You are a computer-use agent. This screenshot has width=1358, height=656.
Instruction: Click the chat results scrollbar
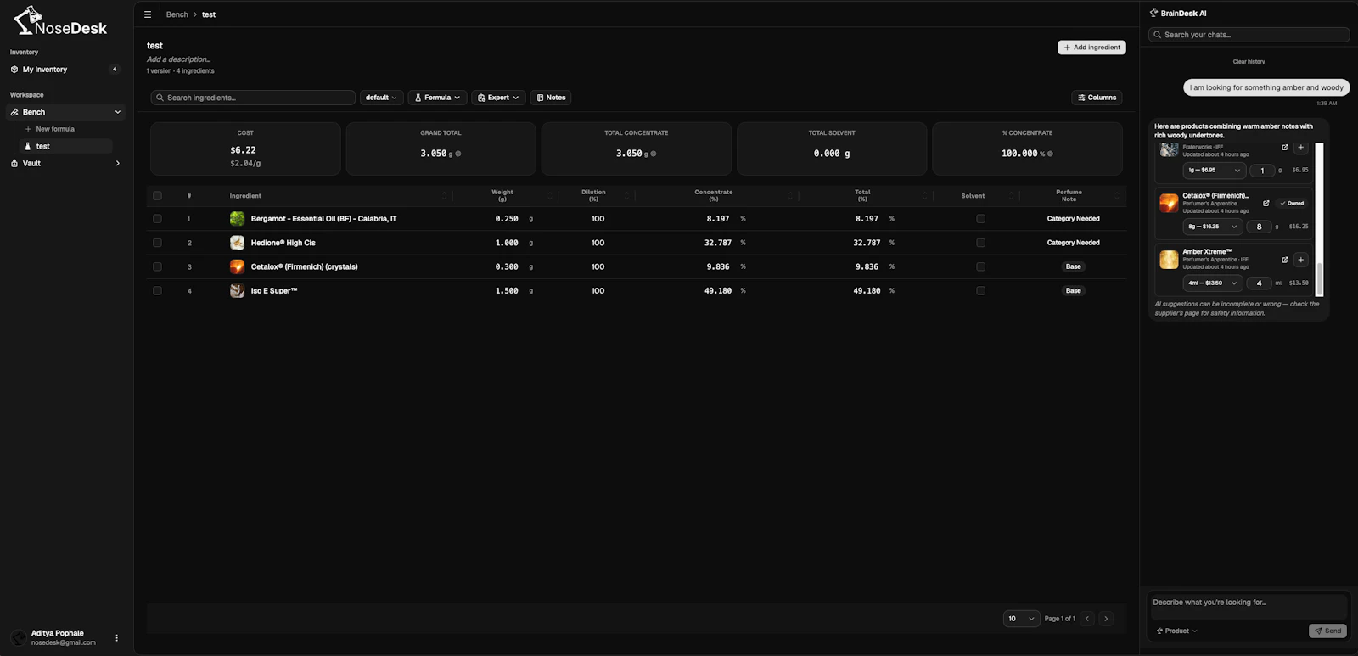click(1320, 219)
